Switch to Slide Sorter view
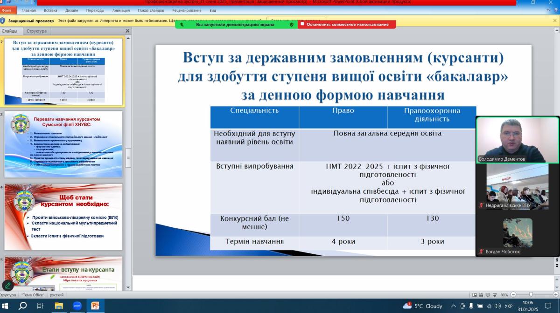 (x=481, y=295)
